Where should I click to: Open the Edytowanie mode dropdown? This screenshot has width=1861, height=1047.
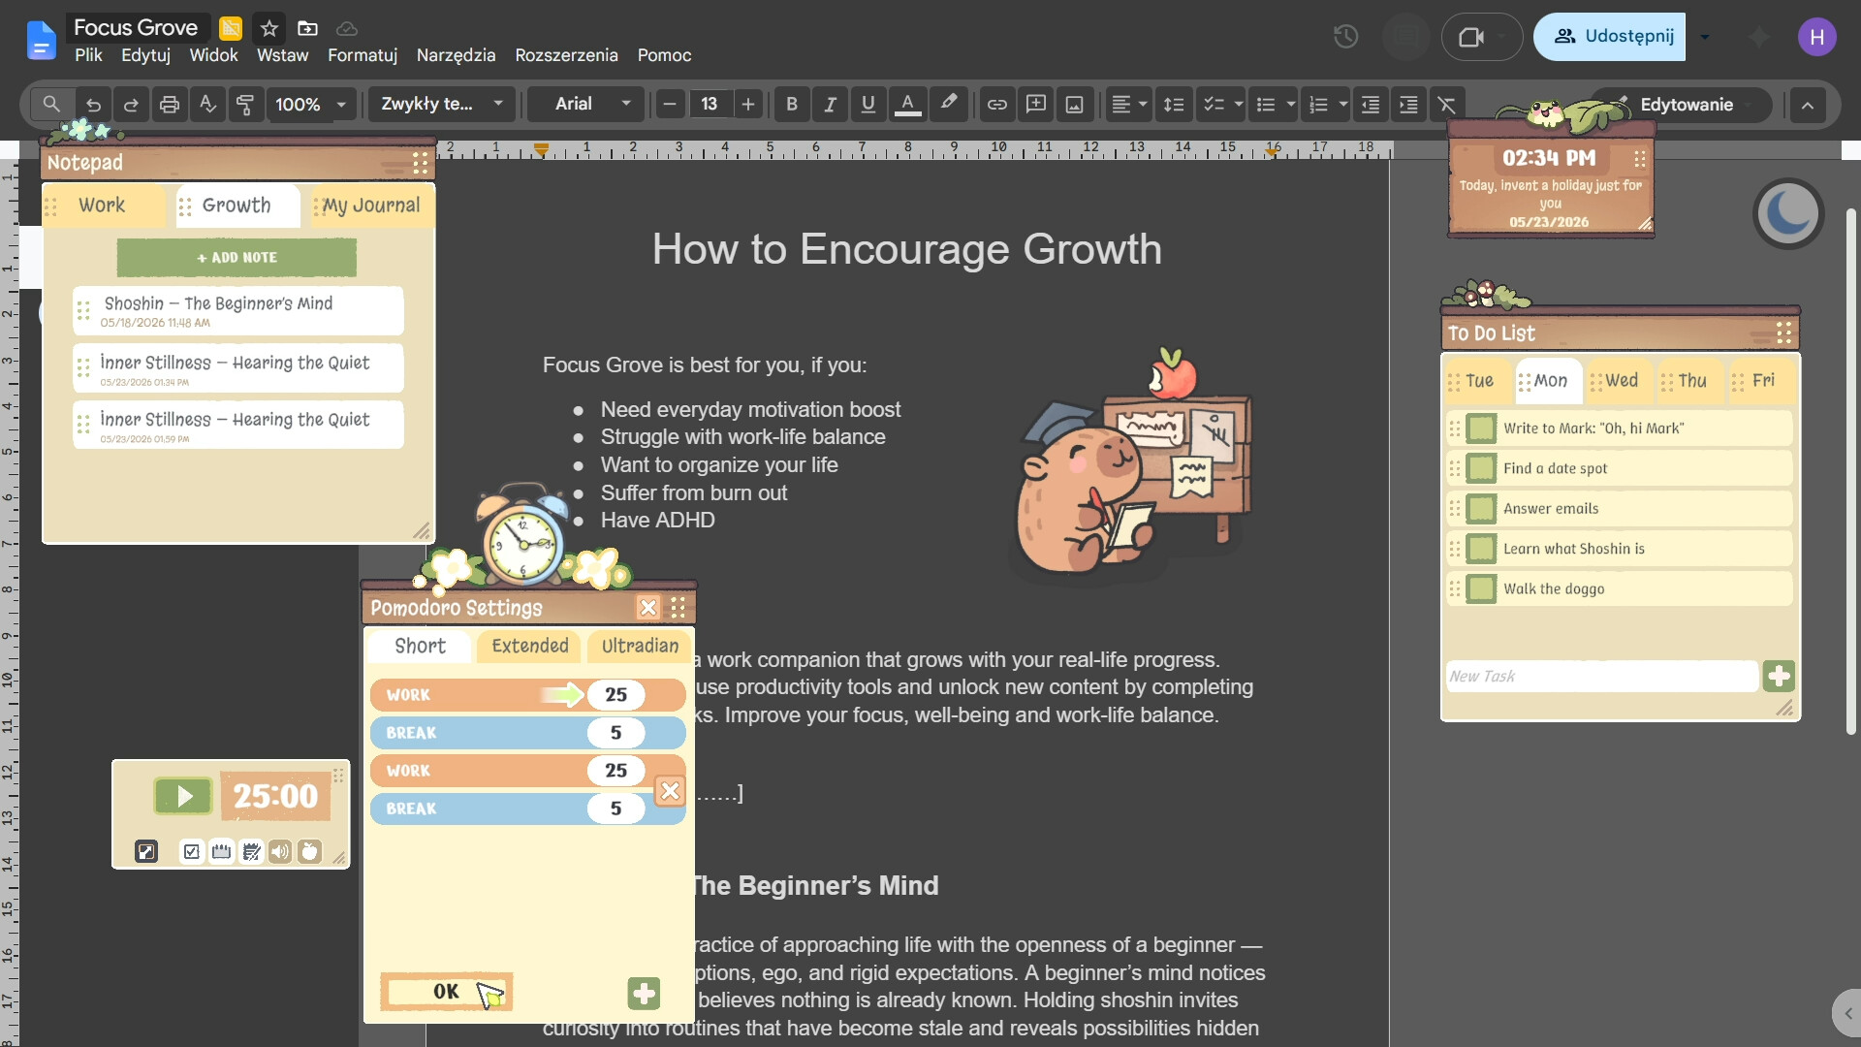(1685, 105)
